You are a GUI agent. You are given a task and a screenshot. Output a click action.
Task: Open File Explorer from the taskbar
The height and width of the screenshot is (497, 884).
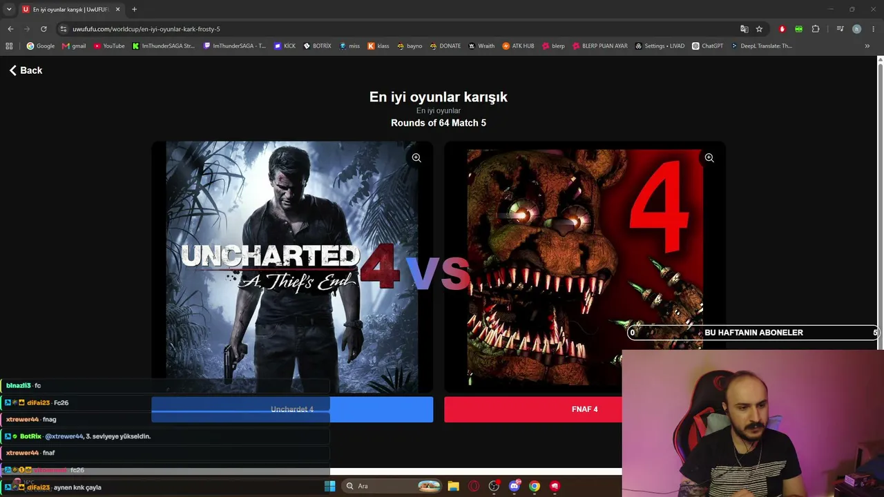tap(453, 486)
